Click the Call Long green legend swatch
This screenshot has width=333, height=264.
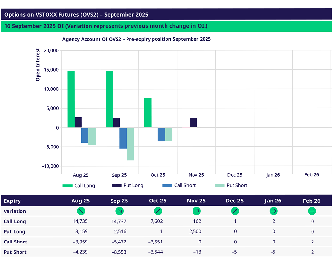click(x=67, y=186)
